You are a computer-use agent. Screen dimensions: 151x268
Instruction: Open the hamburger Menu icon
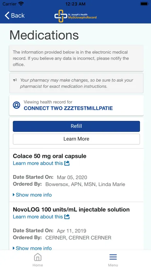pyautogui.click(x=113, y=257)
